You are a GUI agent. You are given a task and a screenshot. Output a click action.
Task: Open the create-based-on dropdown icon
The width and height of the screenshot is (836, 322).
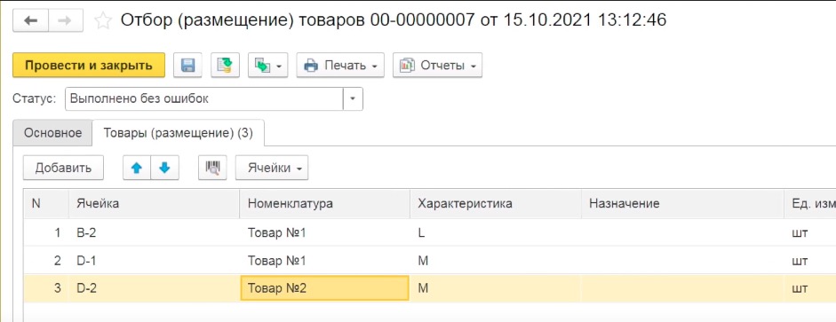point(267,66)
